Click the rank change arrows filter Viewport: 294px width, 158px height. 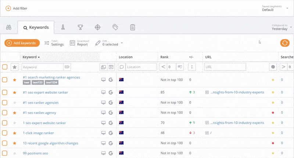[192, 67]
